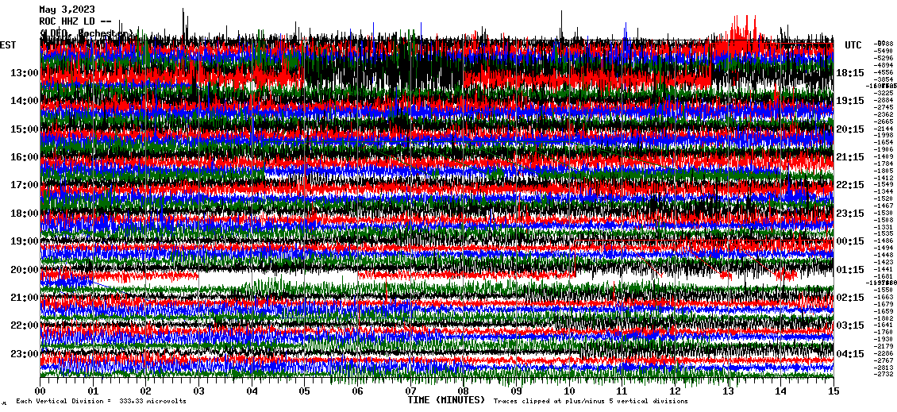Image resolution: width=897 pixels, height=412 pixels.
Task: Click the traces clipped footnote text
Action: [591, 402]
